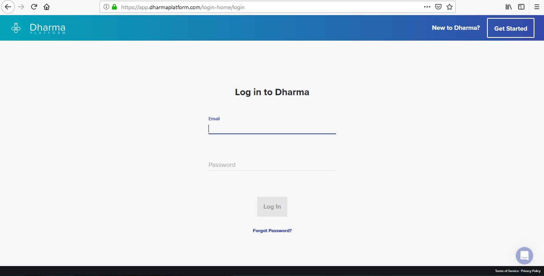The width and height of the screenshot is (544, 276).
Task: Click the Dharma Platform logo
Action: 38,28
